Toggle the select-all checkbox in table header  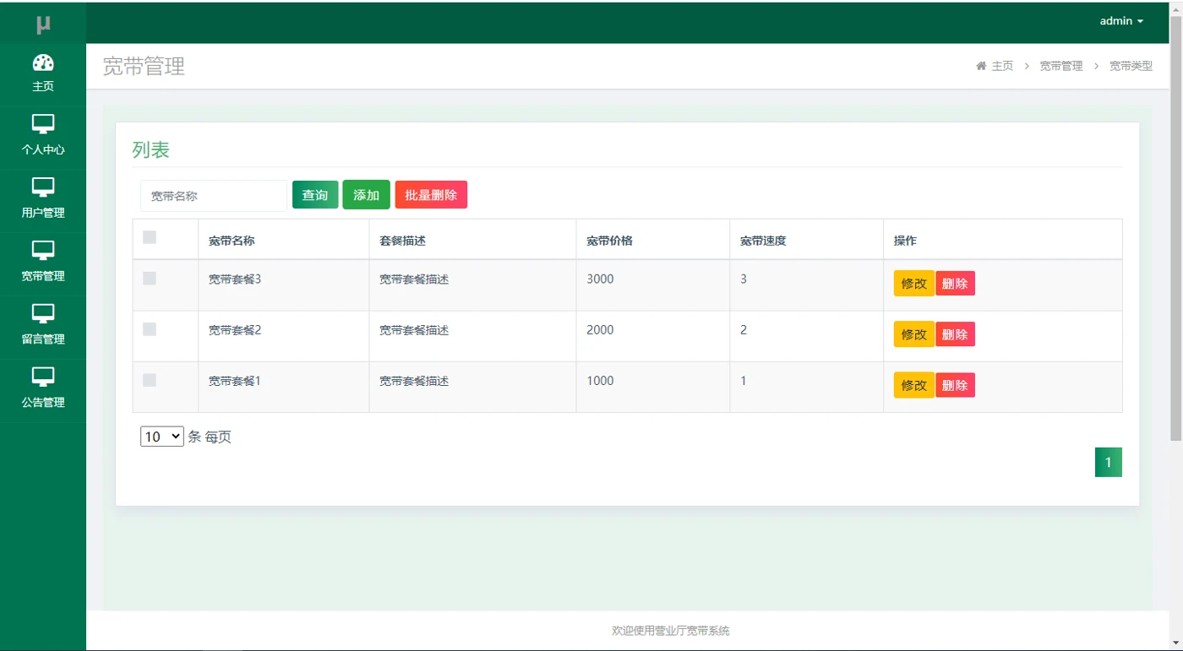[150, 237]
